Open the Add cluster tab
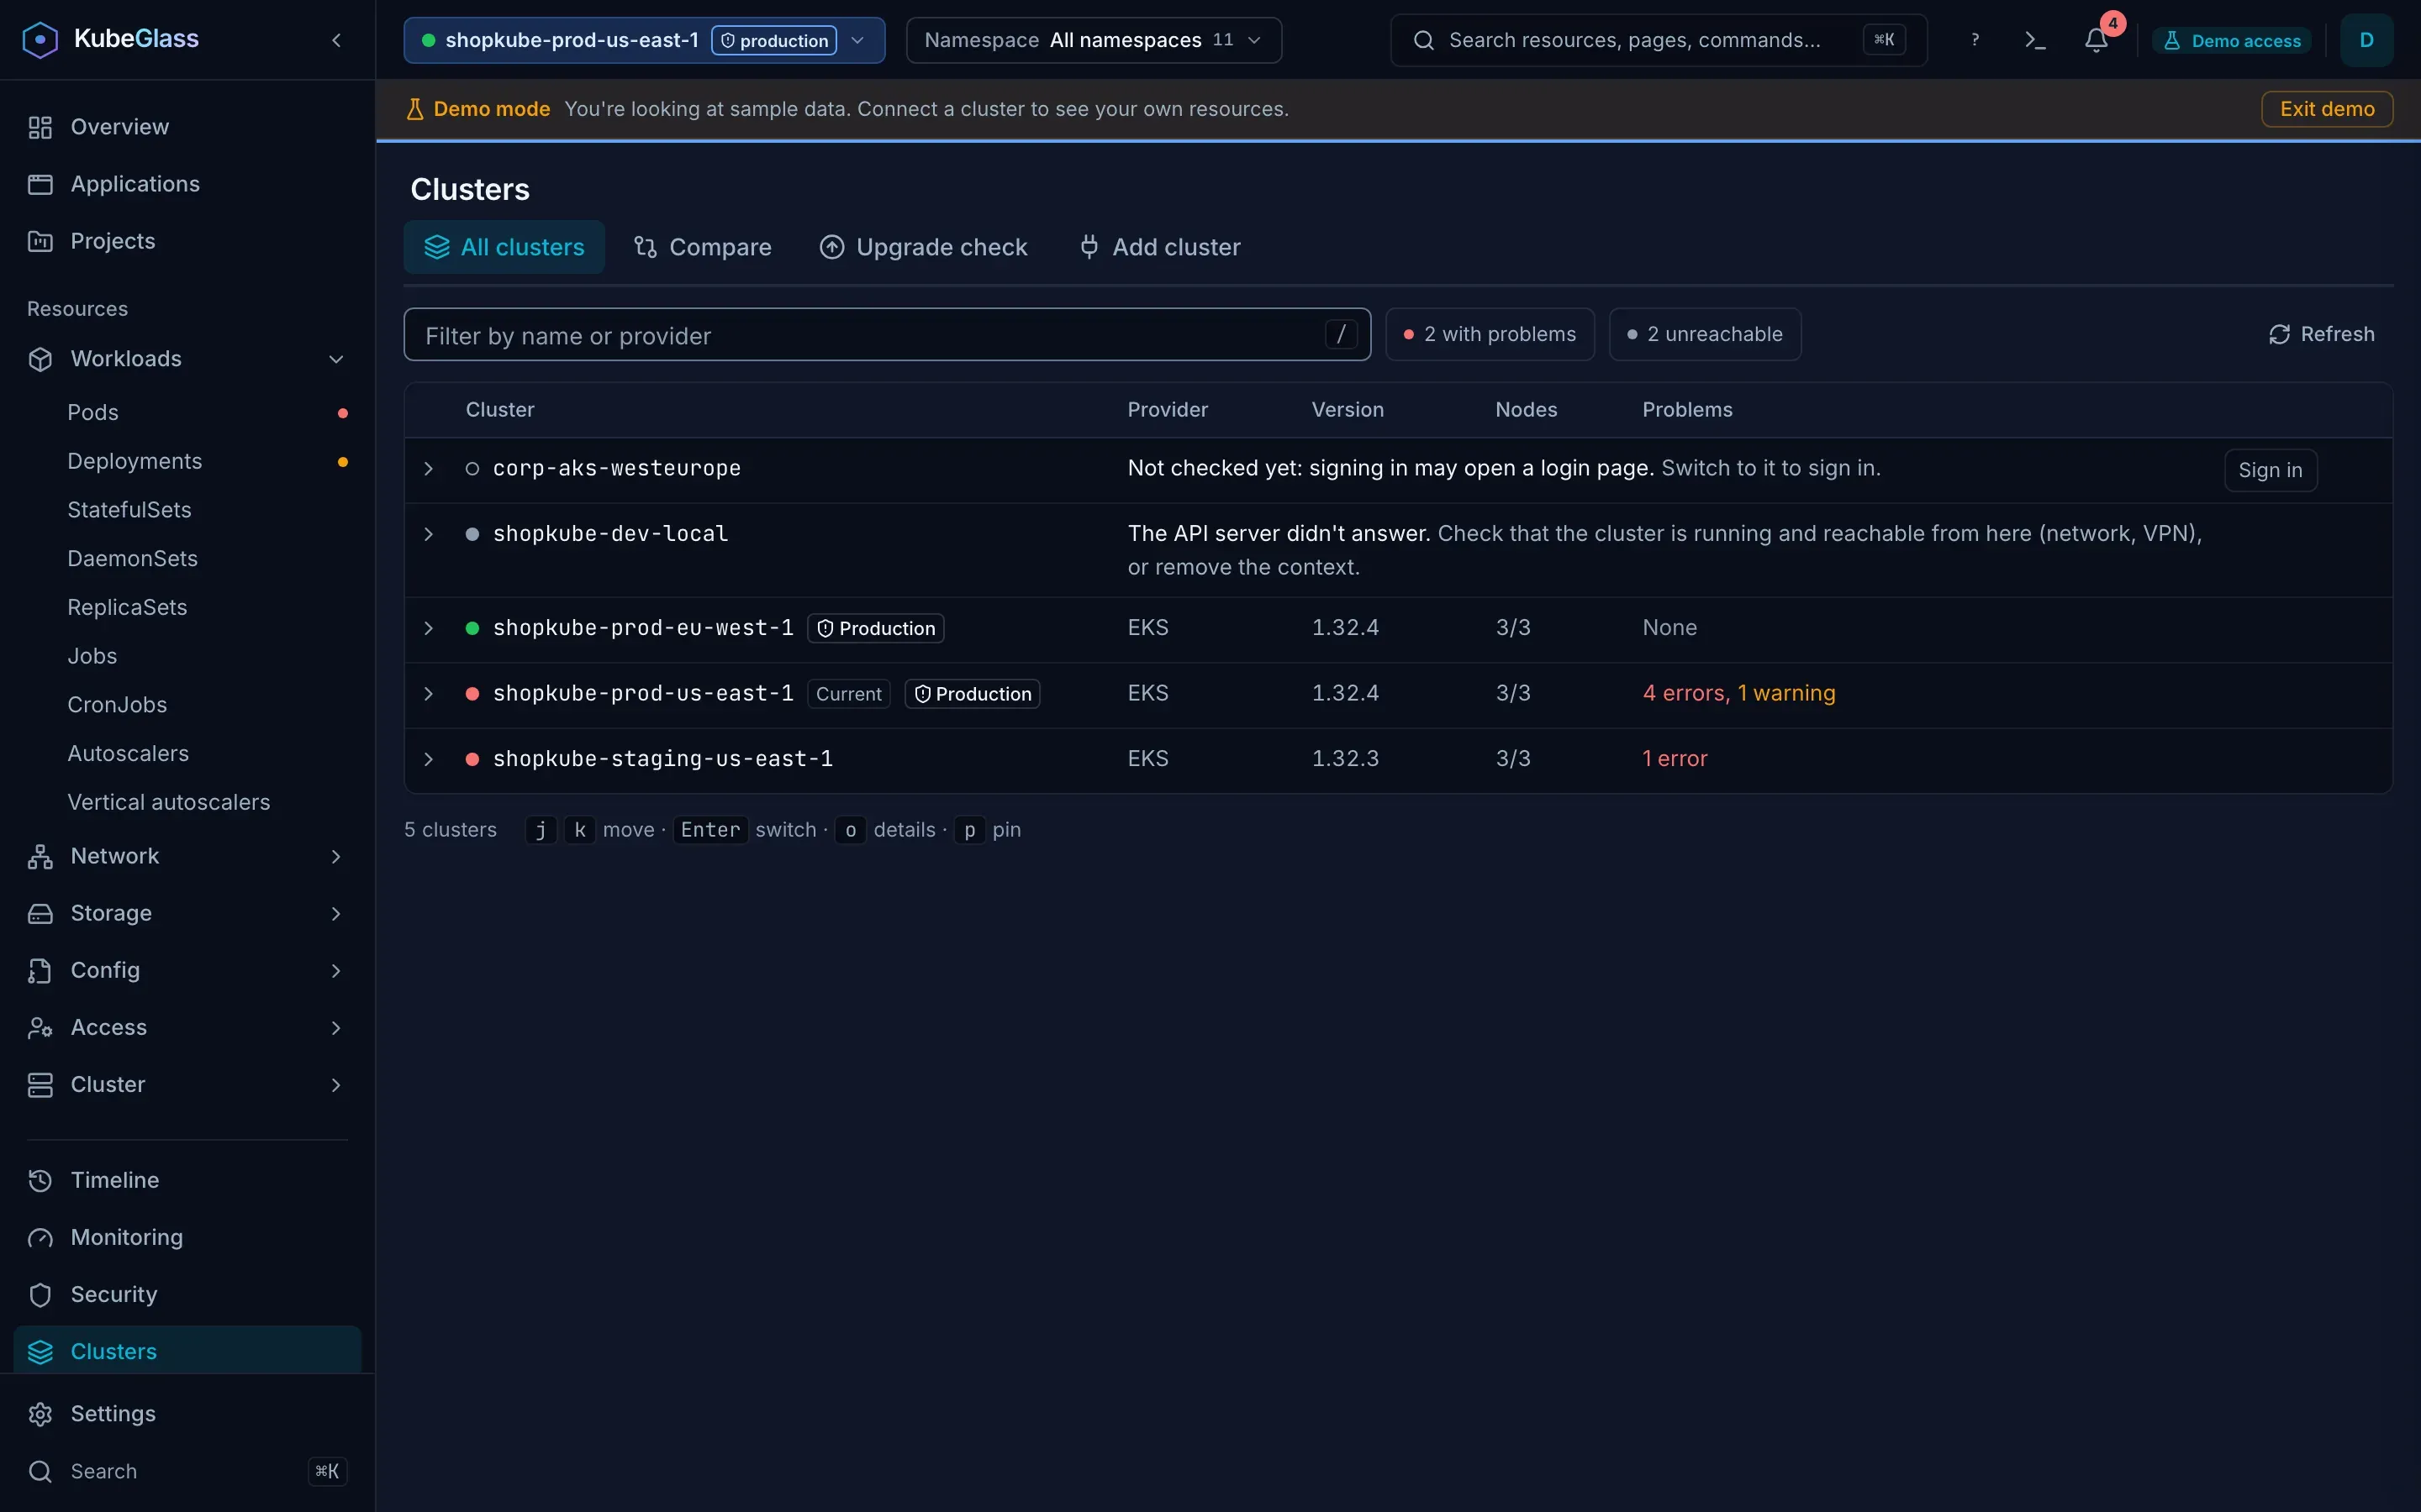 click(1159, 247)
